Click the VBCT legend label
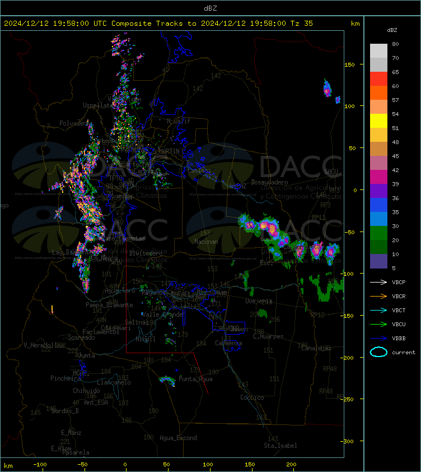Viewport: 421px width, 472px height. coord(399,310)
